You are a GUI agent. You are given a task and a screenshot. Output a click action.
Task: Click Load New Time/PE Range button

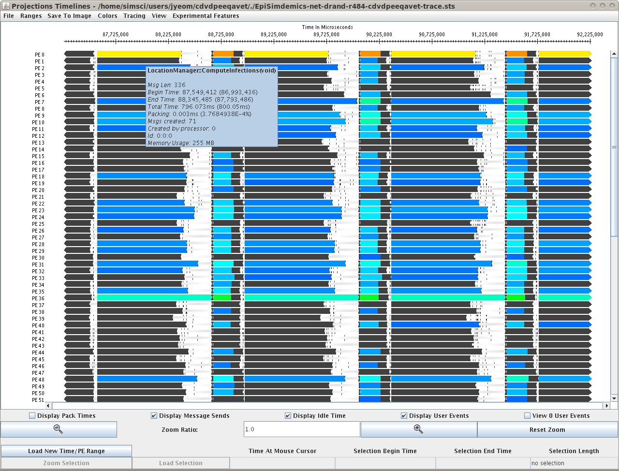coord(66,451)
